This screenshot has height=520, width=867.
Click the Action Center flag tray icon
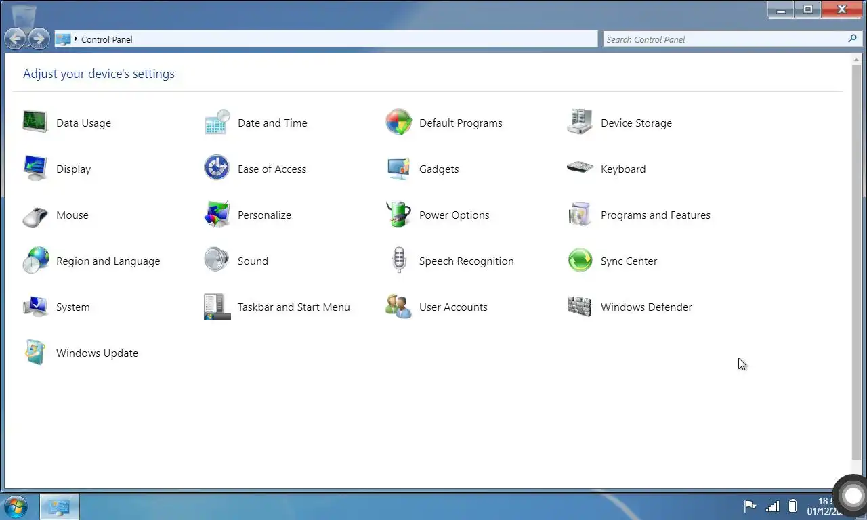coord(750,506)
